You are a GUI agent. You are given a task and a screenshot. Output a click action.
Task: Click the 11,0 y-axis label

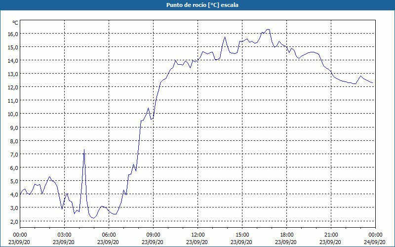click(x=13, y=101)
